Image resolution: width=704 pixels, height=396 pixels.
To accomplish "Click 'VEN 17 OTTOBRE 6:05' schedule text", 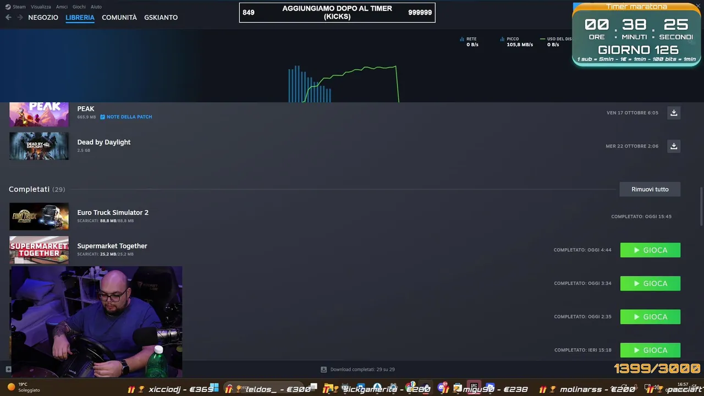I will (x=632, y=113).
